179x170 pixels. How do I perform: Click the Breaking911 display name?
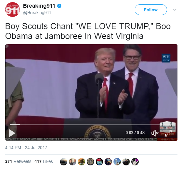point(39,6)
